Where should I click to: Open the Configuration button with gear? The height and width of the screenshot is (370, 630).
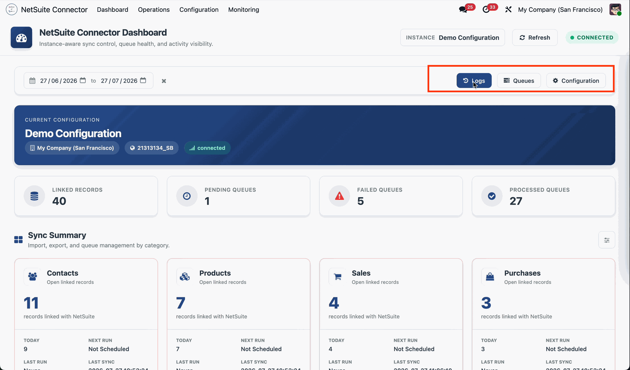click(576, 81)
